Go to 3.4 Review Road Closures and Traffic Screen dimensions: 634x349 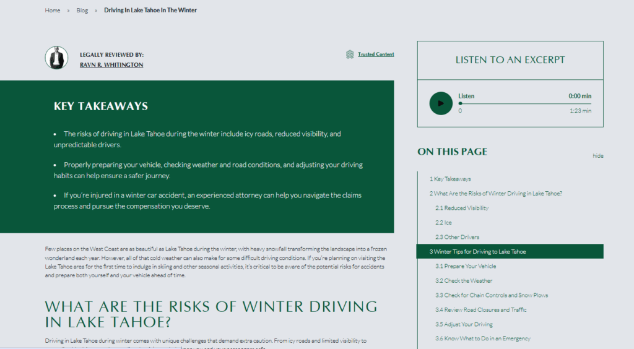(480, 310)
